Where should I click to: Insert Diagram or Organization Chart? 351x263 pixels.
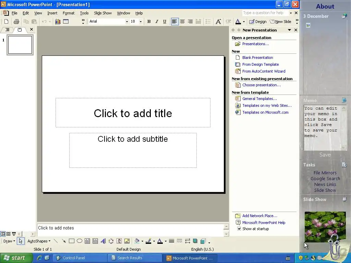[x=111, y=241]
